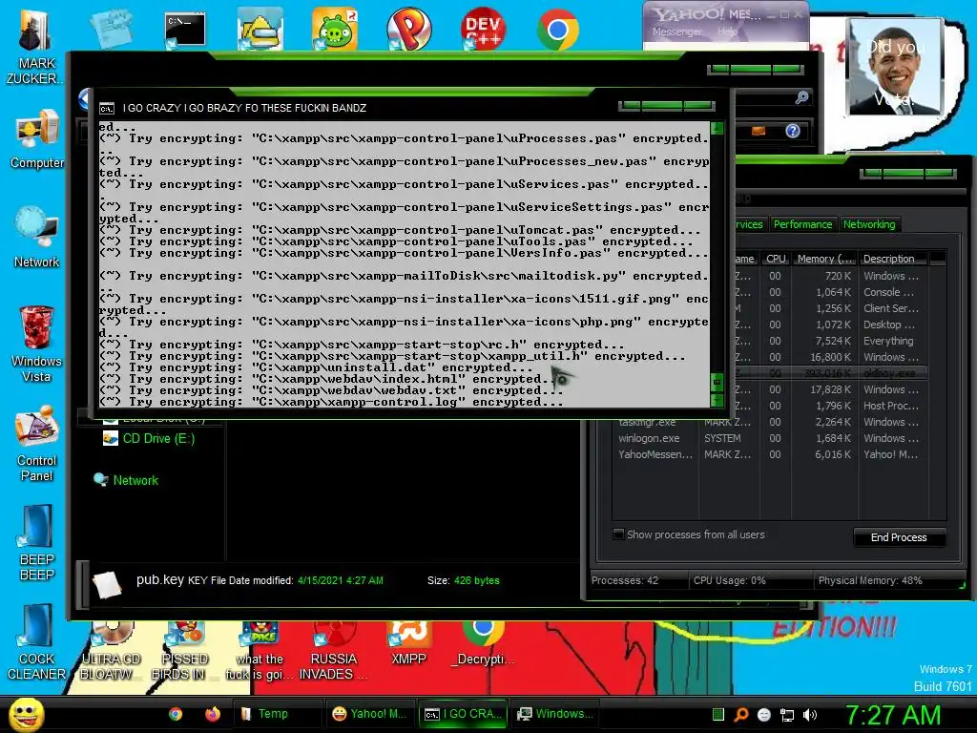Click the 16,800 K memory cell
The image size is (977, 733).
(x=830, y=357)
